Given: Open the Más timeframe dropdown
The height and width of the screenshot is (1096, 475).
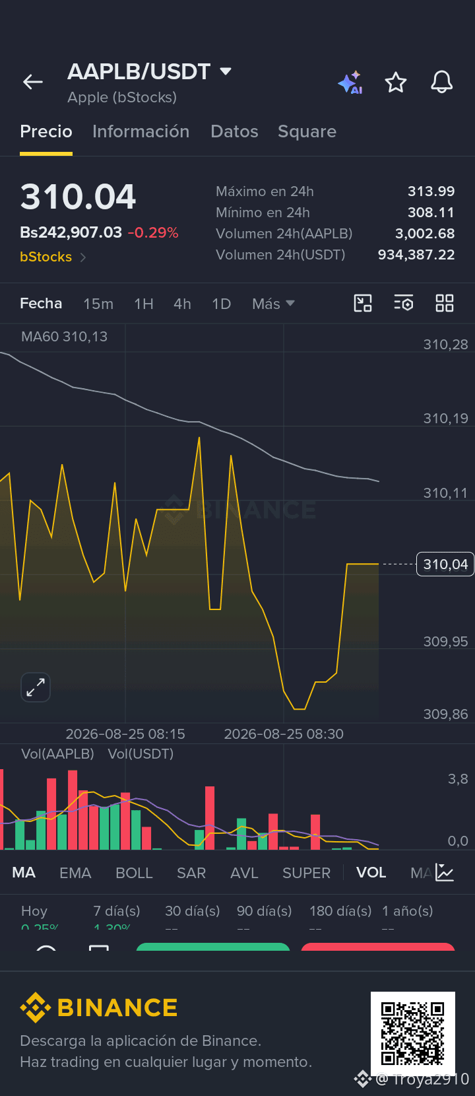Looking at the screenshot, I should (273, 304).
